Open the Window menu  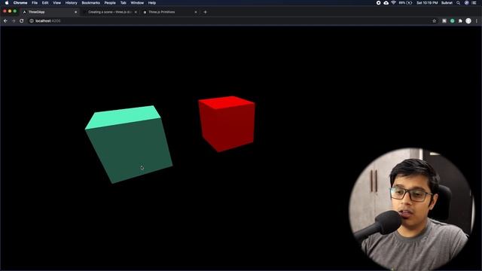coord(137,3)
